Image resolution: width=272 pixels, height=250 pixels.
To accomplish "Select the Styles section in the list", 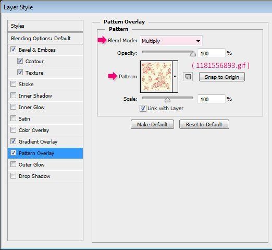I will (45, 26).
